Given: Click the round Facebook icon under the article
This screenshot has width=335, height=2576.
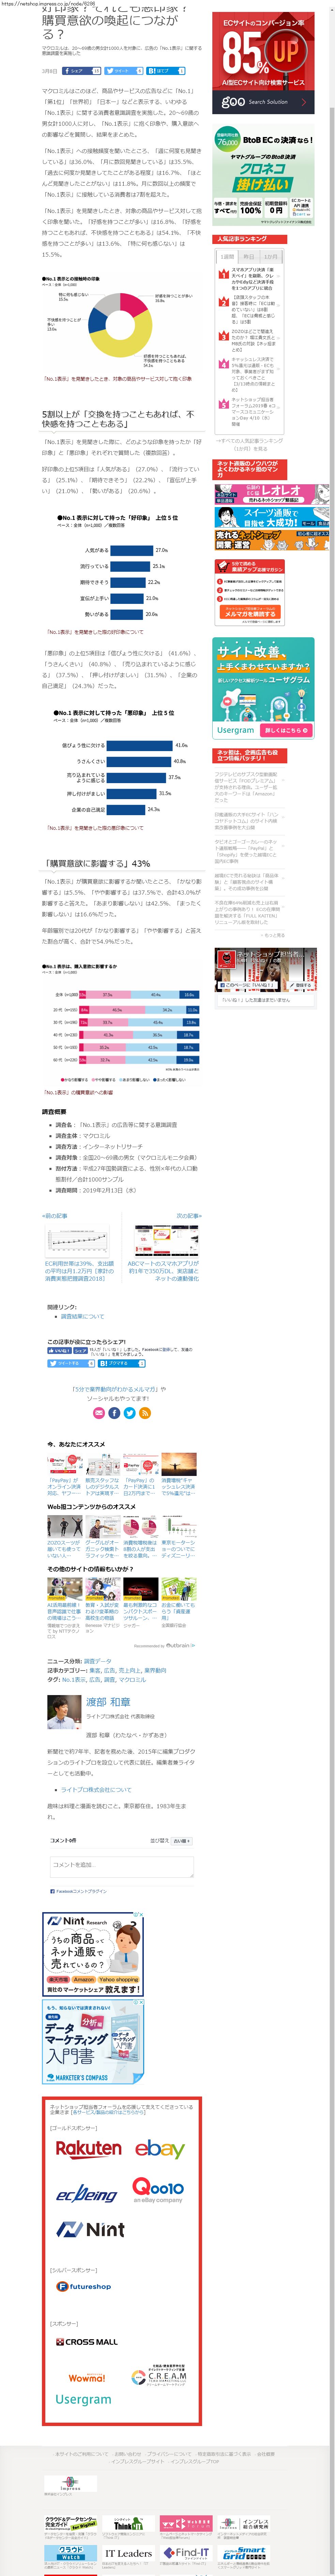Looking at the screenshot, I should (114, 1413).
